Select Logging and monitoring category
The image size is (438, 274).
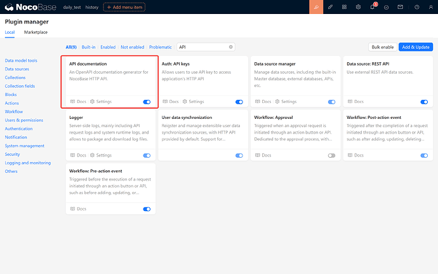(28, 163)
